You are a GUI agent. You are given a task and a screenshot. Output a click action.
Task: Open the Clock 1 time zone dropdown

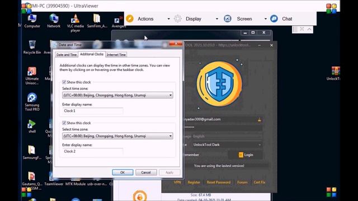[x=117, y=95]
